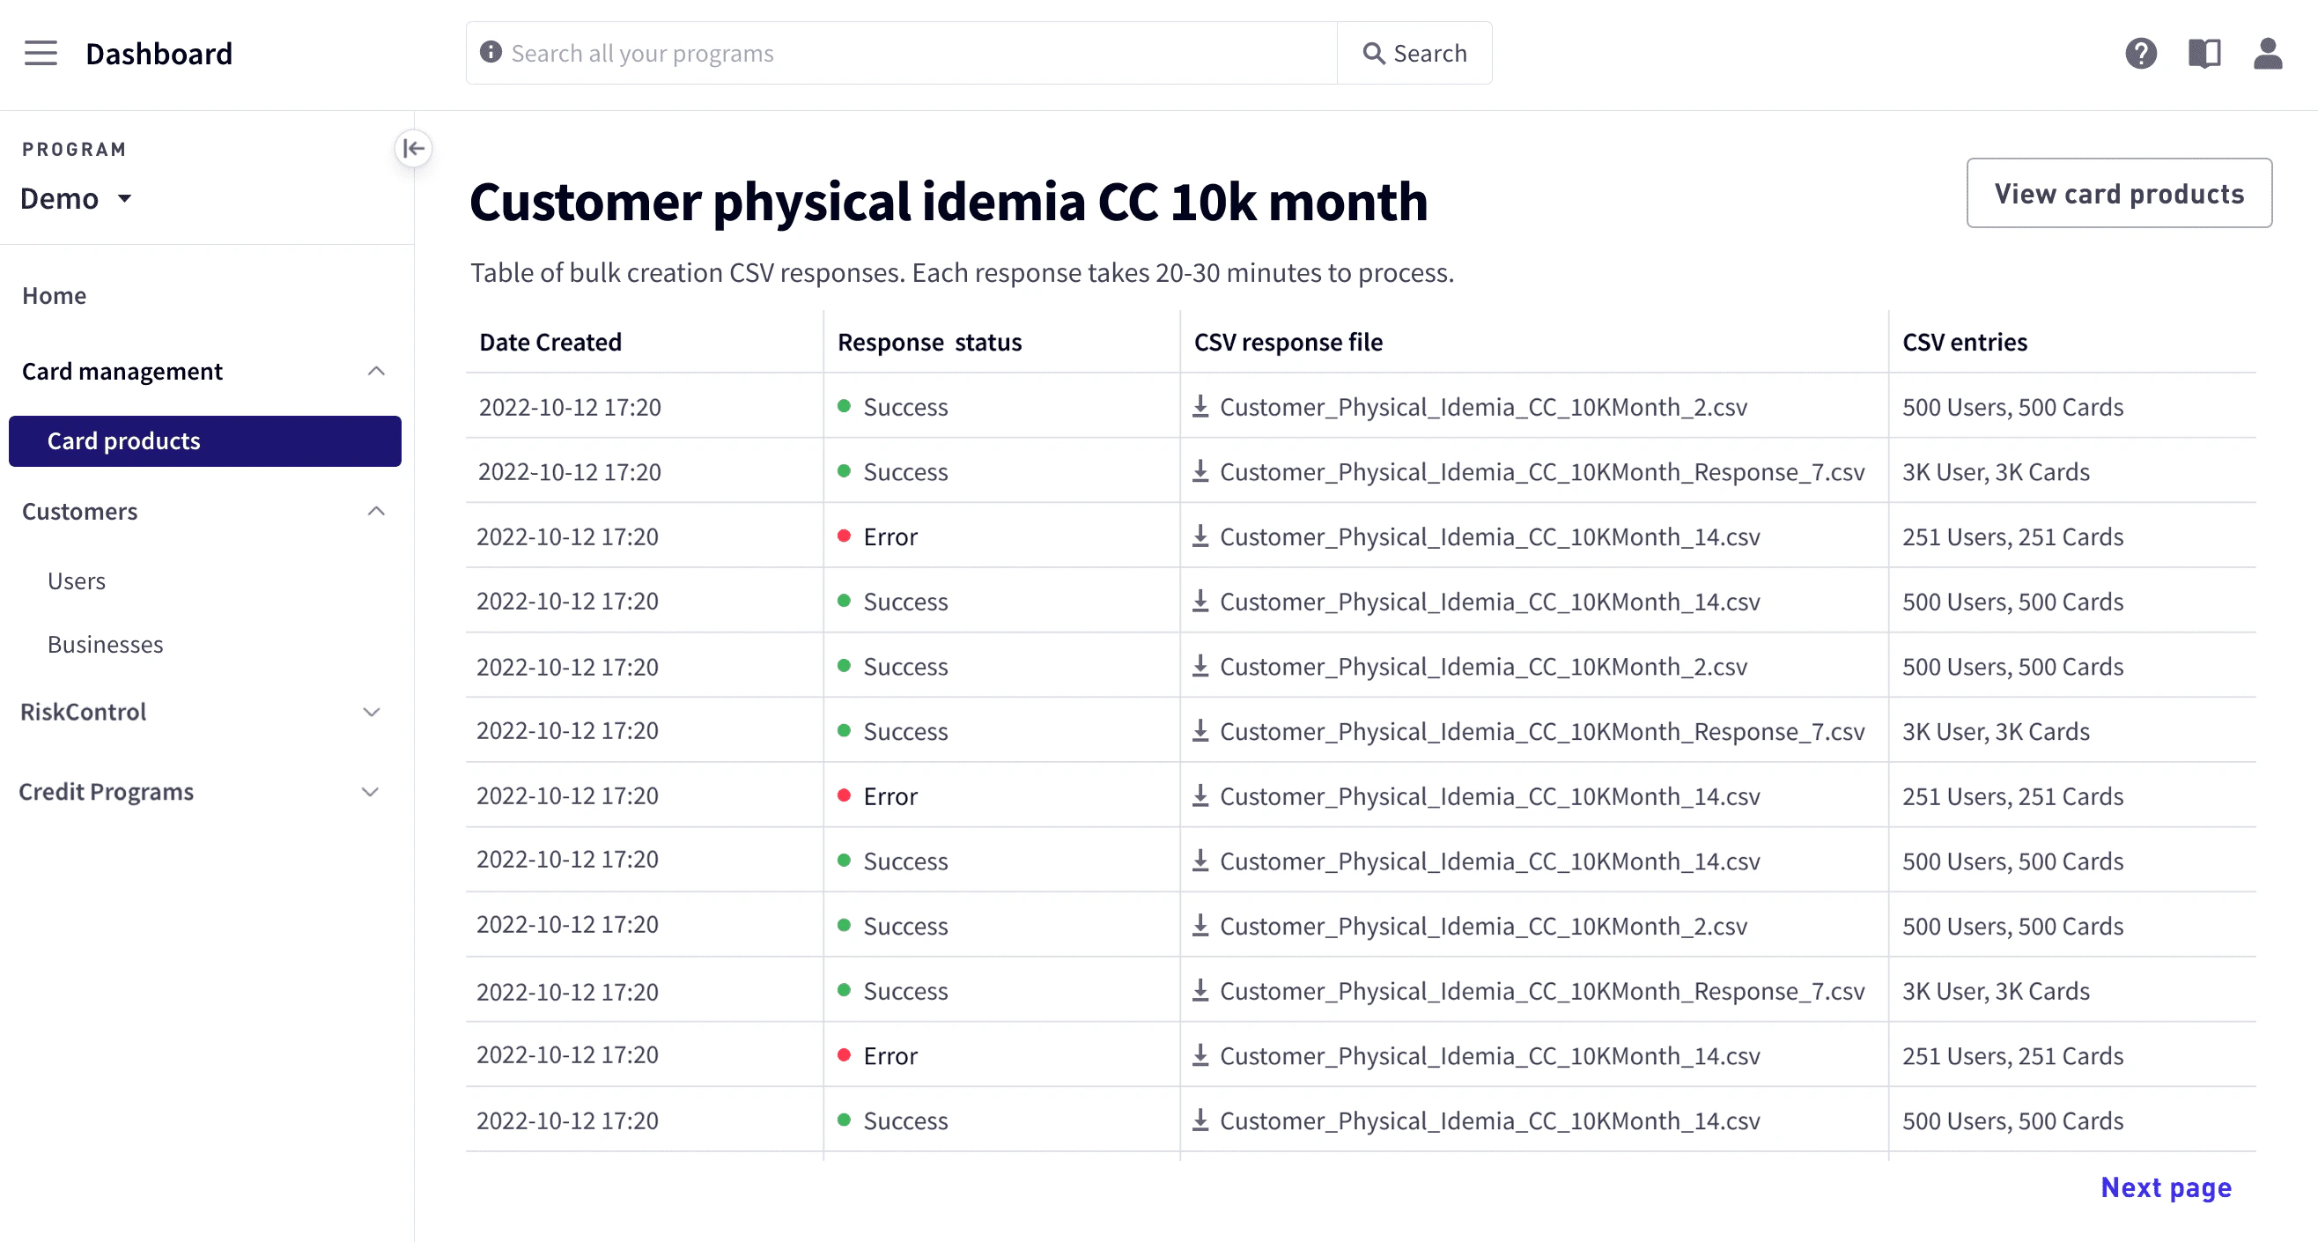The height and width of the screenshot is (1242, 2318).
Task: Go to Next page link
Action: (2165, 1188)
